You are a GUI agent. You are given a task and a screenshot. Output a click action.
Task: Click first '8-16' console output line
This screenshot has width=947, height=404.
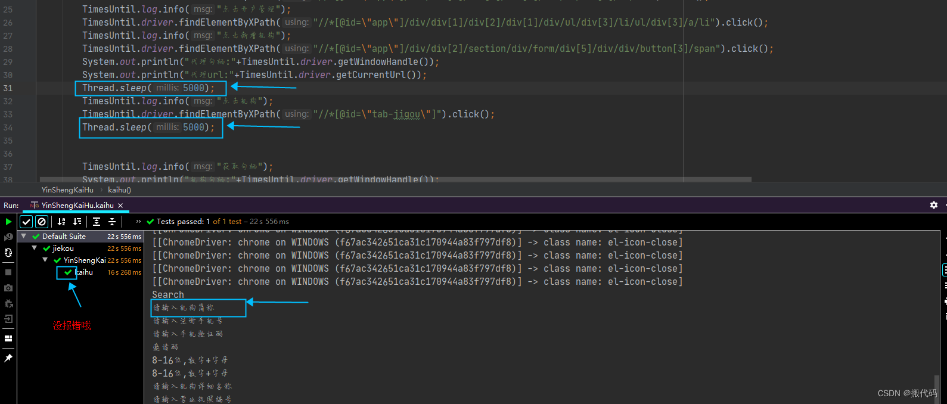click(190, 361)
